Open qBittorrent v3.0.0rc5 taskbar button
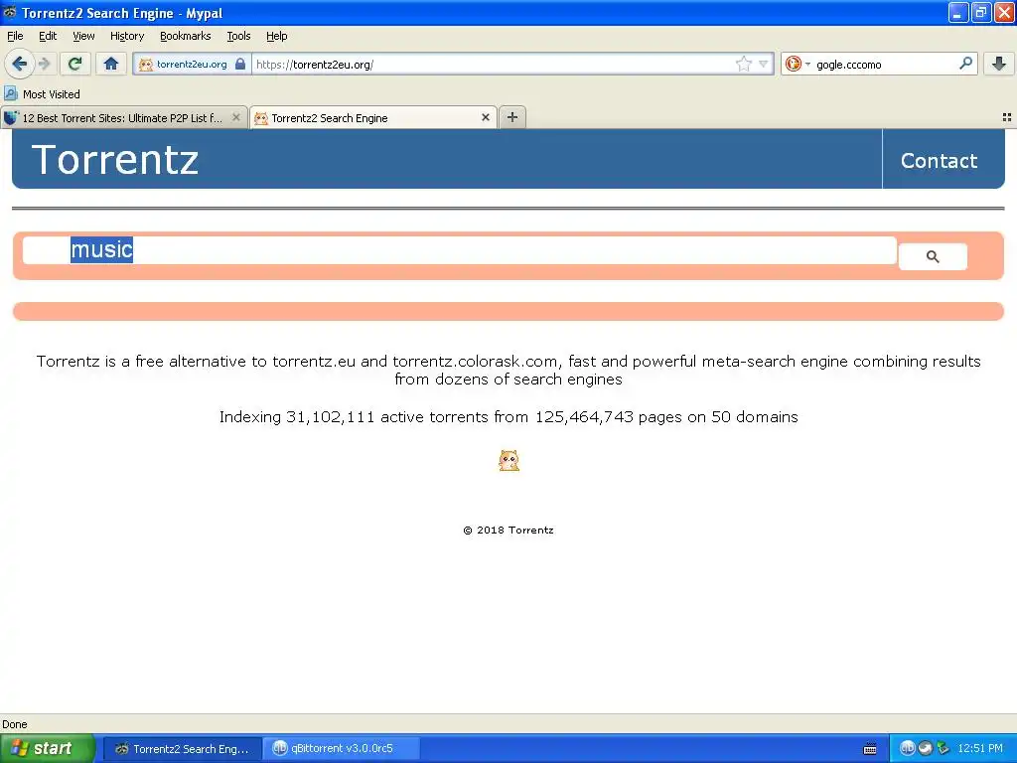Image resolution: width=1017 pixels, height=763 pixels. pyautogui.click(x=342, y=749)
